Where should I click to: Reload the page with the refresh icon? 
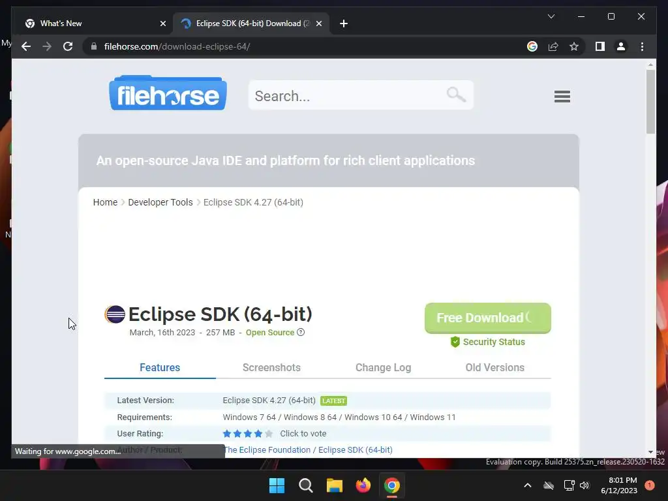[x=68, y=46]
